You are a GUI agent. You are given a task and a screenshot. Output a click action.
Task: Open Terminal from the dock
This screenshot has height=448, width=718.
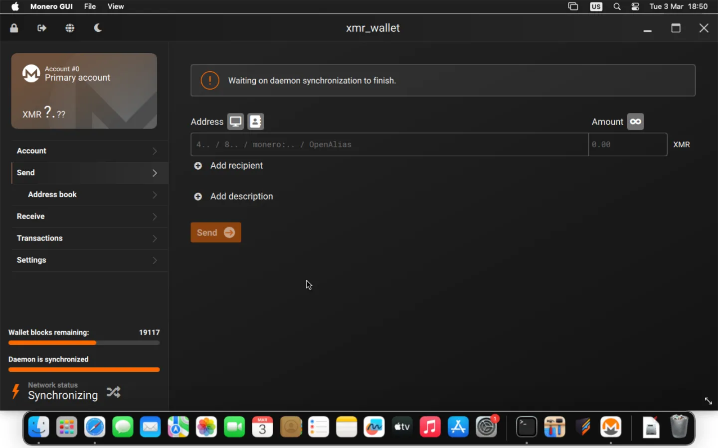(527, 427)
